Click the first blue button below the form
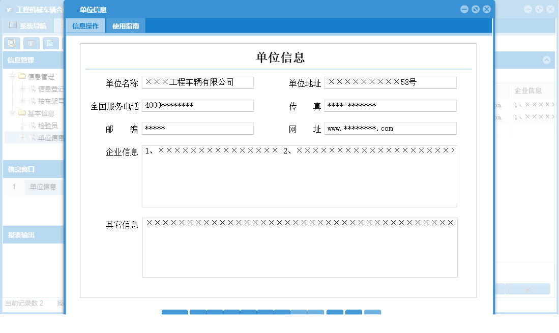The height and width of the screenshot is (333, 559). (174, 313)
